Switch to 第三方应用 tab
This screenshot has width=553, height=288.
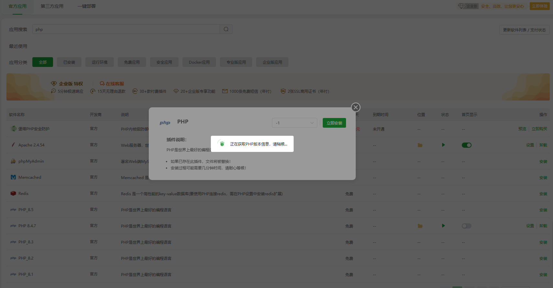point(52,6)
